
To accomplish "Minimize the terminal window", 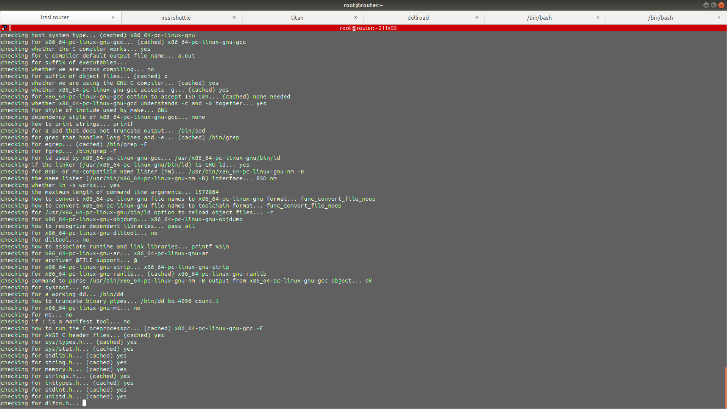I will 706,5.
